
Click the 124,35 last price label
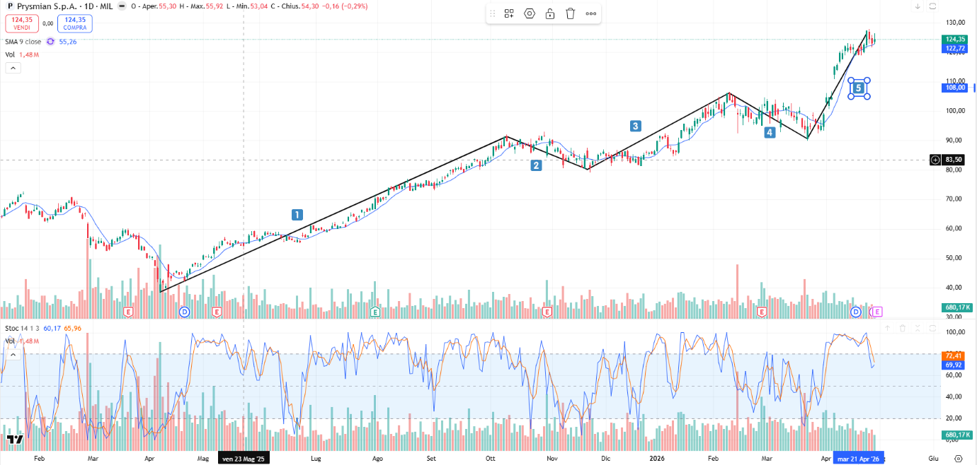click(x=955, y=40)
